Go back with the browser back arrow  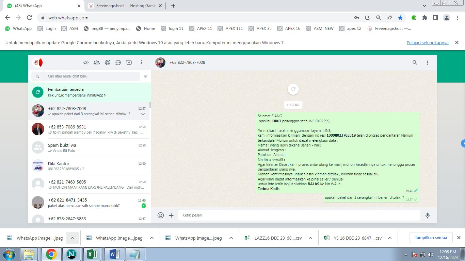click(x=7, y=18)
